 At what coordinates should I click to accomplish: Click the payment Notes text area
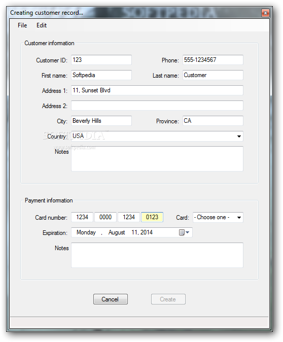point(157,255)
